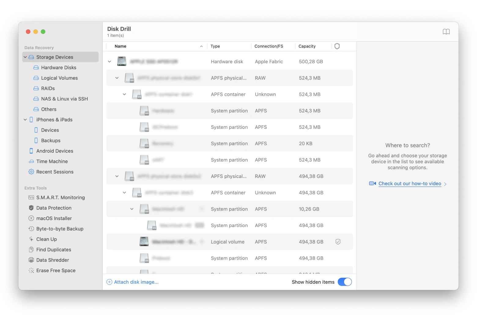Click the Recent Sessions gear icon
Viewport: 477px width, 315px height.
[x=31, y=172]
